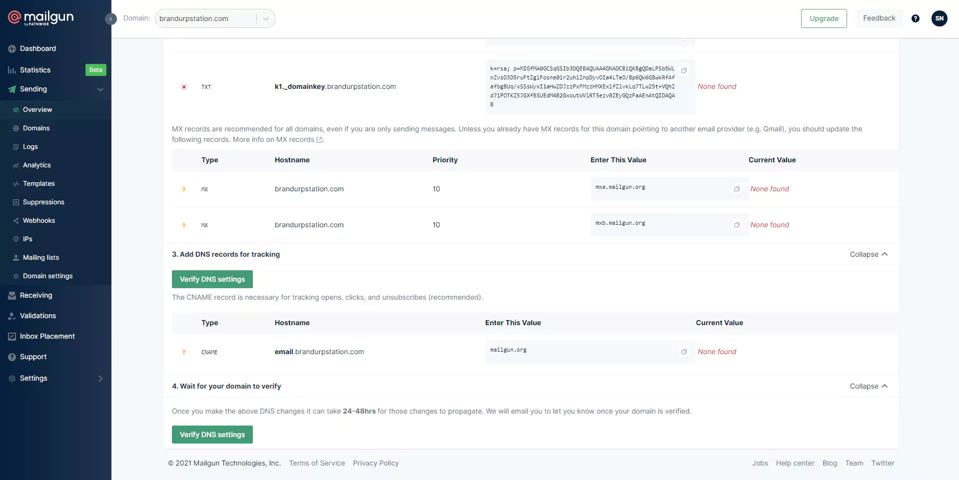Click the Inbox Placement icon
Viewport: 959px width, 480px height.
pyautogui.click(x=12, y=336)
